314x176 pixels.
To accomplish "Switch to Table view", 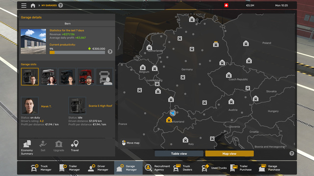I will pos(179,154).
